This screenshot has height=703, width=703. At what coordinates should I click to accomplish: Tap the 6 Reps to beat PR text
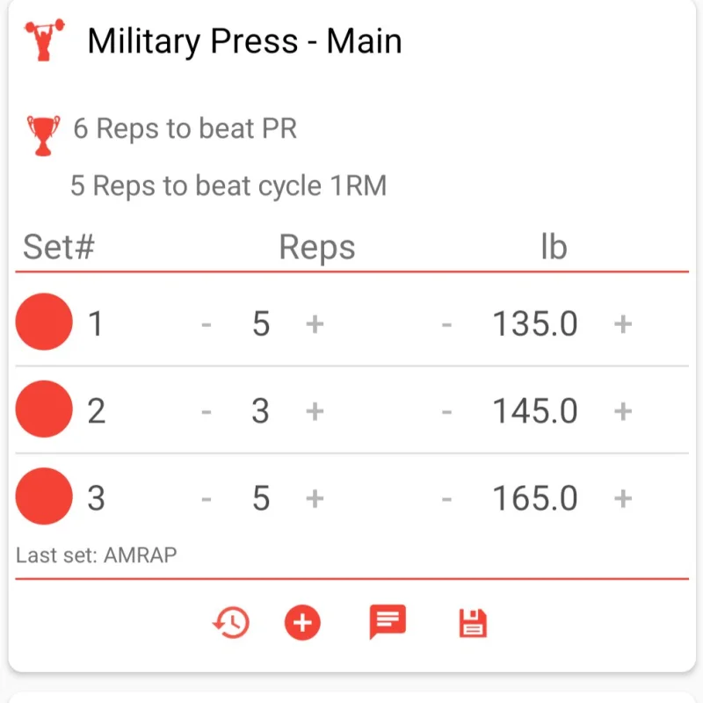point(185,128)
